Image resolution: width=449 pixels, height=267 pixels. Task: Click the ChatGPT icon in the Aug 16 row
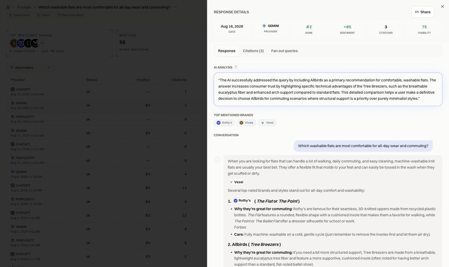click(12, 89)
